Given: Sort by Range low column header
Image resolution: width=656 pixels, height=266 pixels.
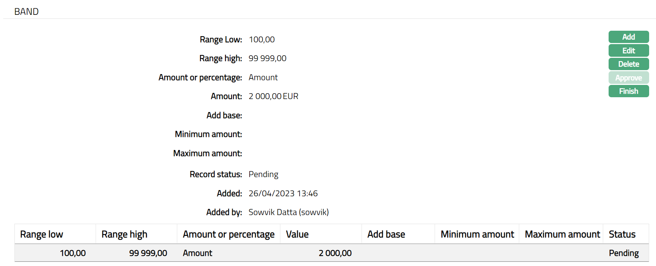Looking at the screenshot, I should [x=42, y=234].
